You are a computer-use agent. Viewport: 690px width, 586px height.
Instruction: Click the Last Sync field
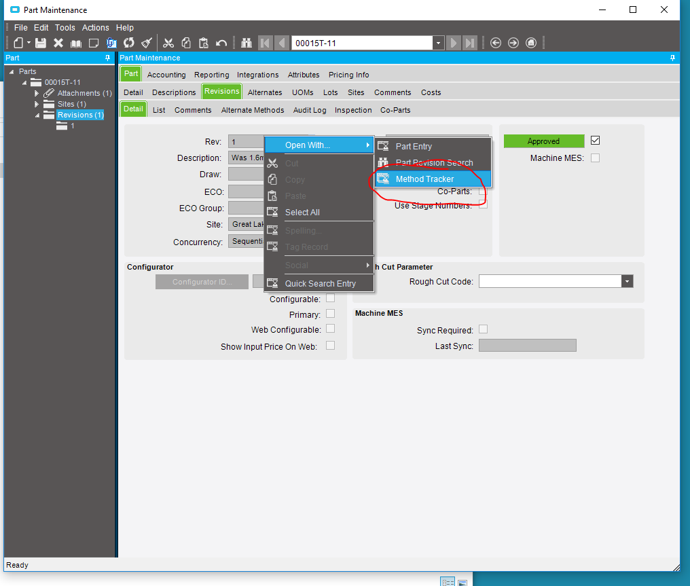tap(527, 346)
